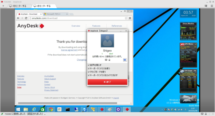This screenshot has width=215, height=116.
Task: Open the Privacy Statement link
Action: 51,90
